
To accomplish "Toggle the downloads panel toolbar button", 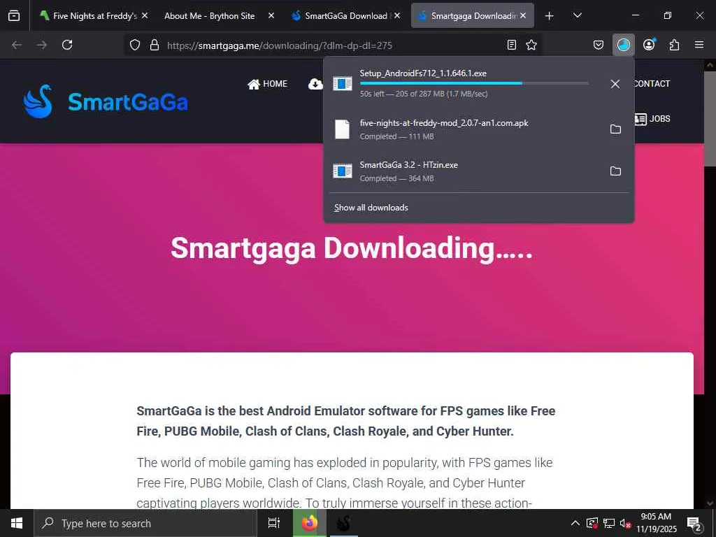I will (623, 45).
